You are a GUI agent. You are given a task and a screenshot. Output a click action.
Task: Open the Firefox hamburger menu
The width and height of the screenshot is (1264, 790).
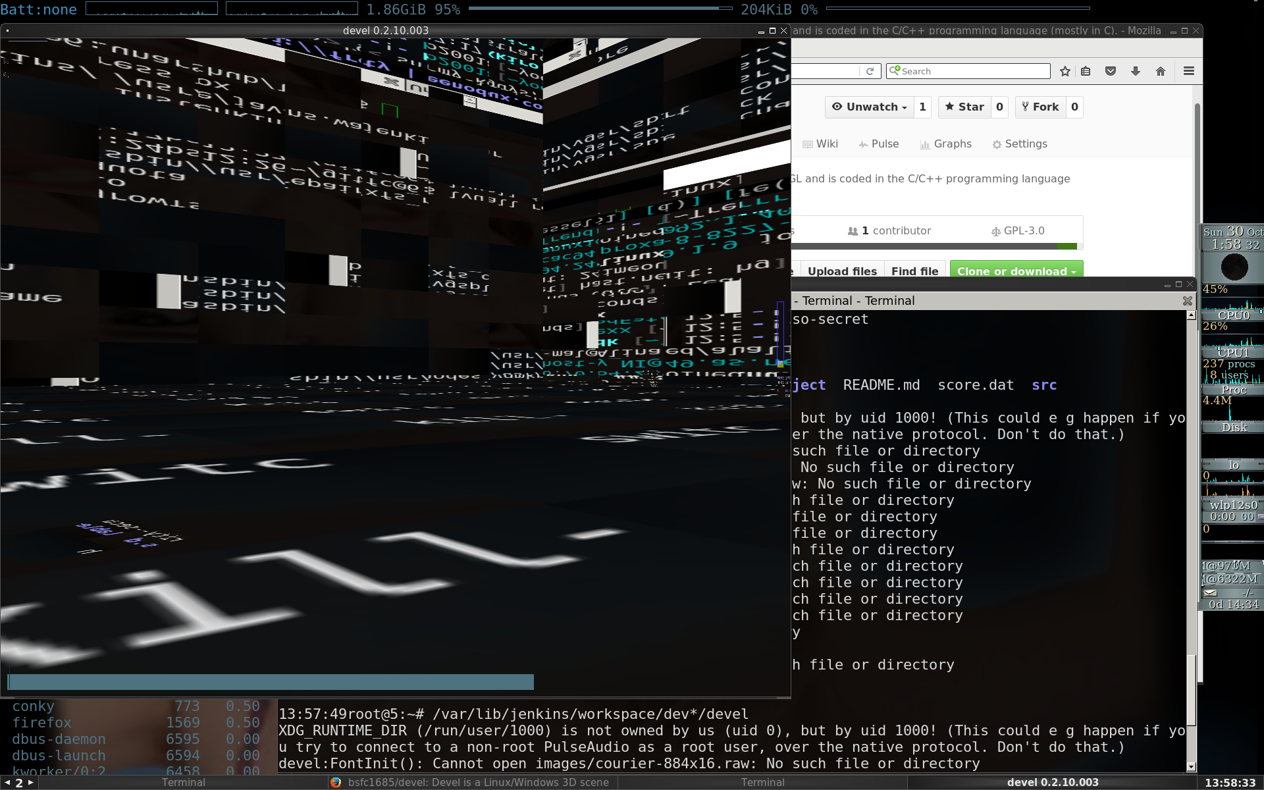[1189, 71]
